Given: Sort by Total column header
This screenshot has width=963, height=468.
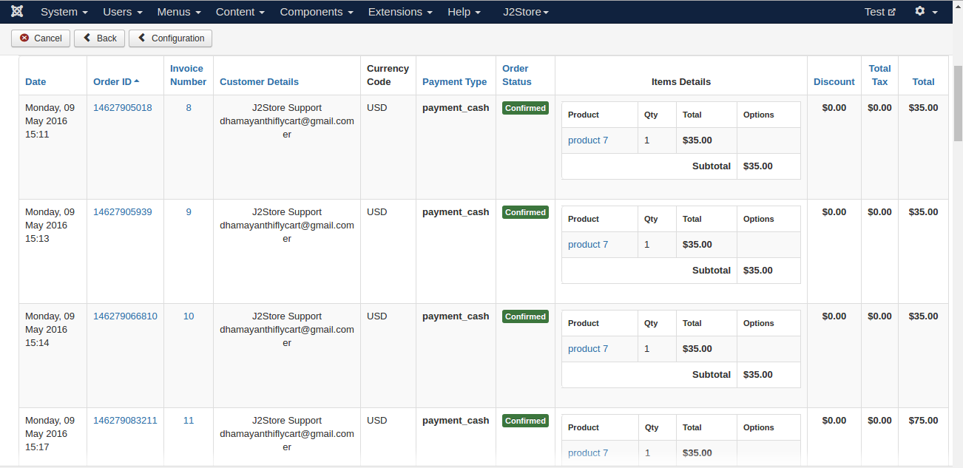Looking at the screenshot, I should pyautogui.click(x=923, y=82).
